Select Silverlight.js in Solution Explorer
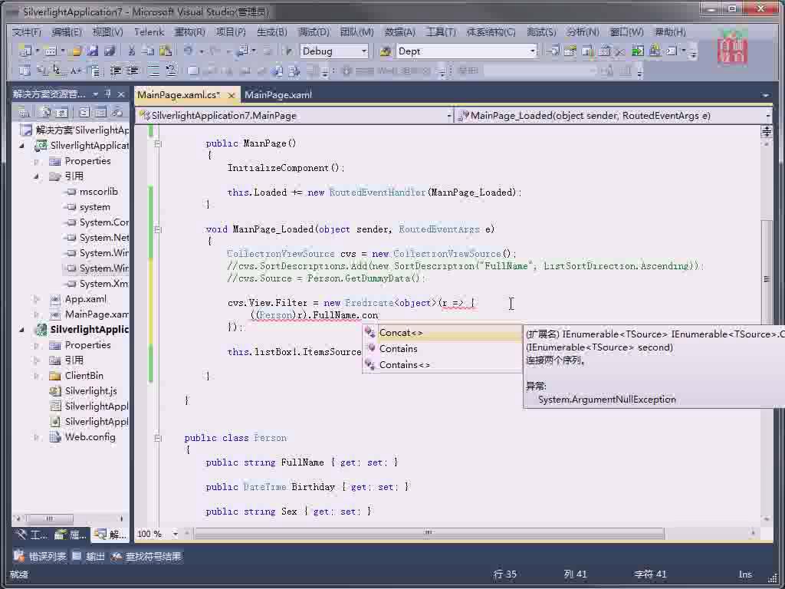 [x=84, y=391]
